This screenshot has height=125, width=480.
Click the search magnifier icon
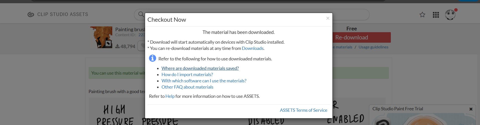pyautogui.click(x=141, y=14)
